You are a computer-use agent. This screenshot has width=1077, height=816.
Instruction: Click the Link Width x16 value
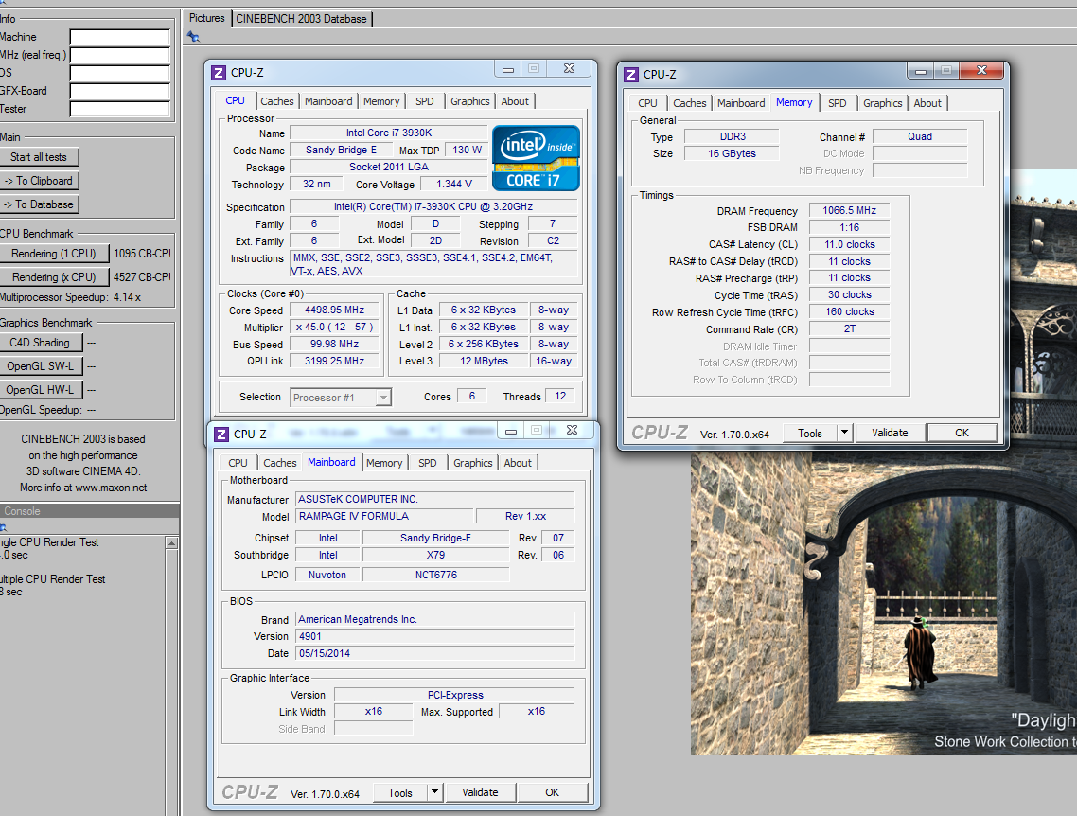pyautogui.click(x=373, y=712)
